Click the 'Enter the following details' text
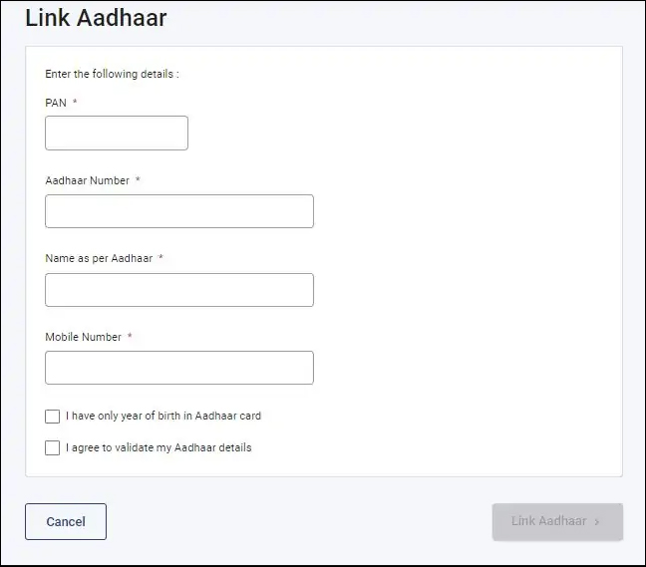646x567 pixels. click(x=112, y=74)
